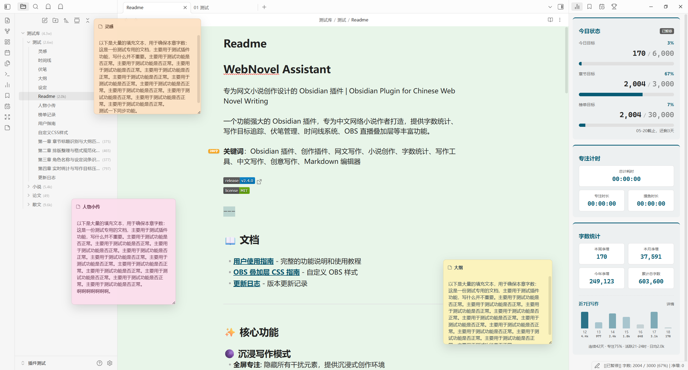The height and width of the screenshot is (370, 688).
Task: Click the templates copy-files ribbon icon
Action: pyautogui.click(x=7, y=63)
